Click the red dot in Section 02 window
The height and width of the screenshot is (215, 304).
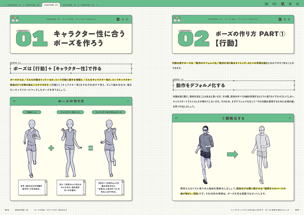point(174,18)
